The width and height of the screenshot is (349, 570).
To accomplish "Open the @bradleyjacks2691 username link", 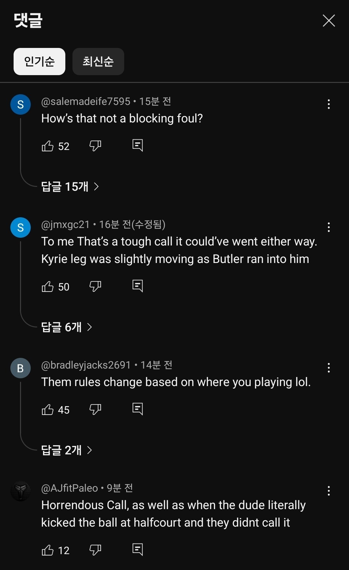I will click(86, 365).
